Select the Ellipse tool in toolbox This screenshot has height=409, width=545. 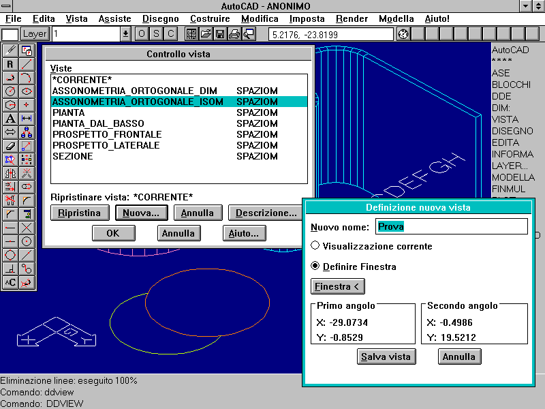pos(27,91)
